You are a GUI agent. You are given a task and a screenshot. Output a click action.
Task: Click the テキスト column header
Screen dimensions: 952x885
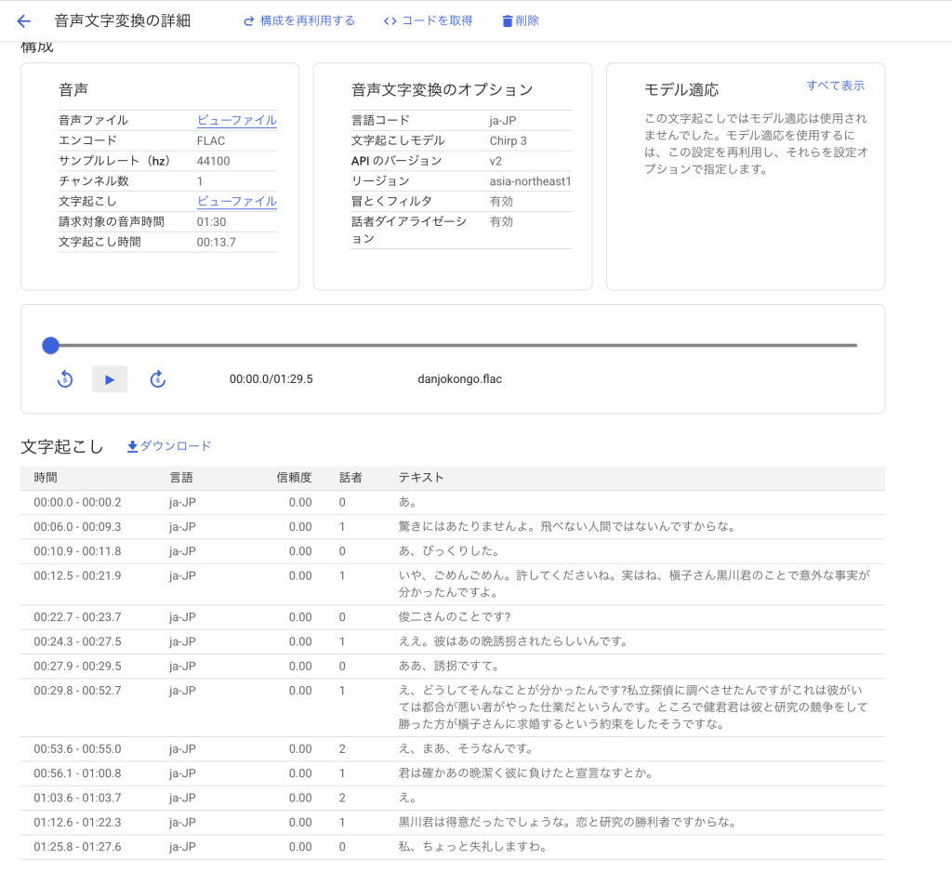(x=421, y=478)
